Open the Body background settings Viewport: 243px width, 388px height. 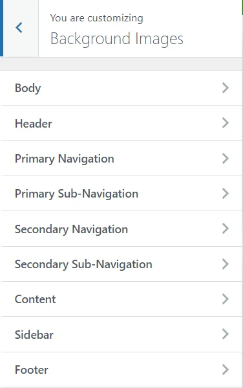click(x=121, y=88)
